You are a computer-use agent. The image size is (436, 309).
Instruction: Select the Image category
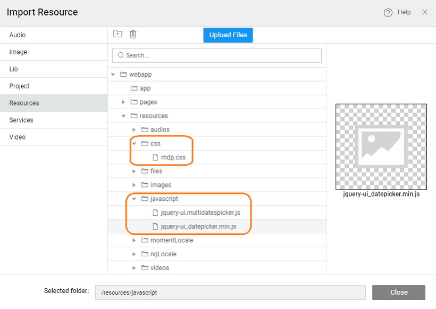tap(18, 52)
